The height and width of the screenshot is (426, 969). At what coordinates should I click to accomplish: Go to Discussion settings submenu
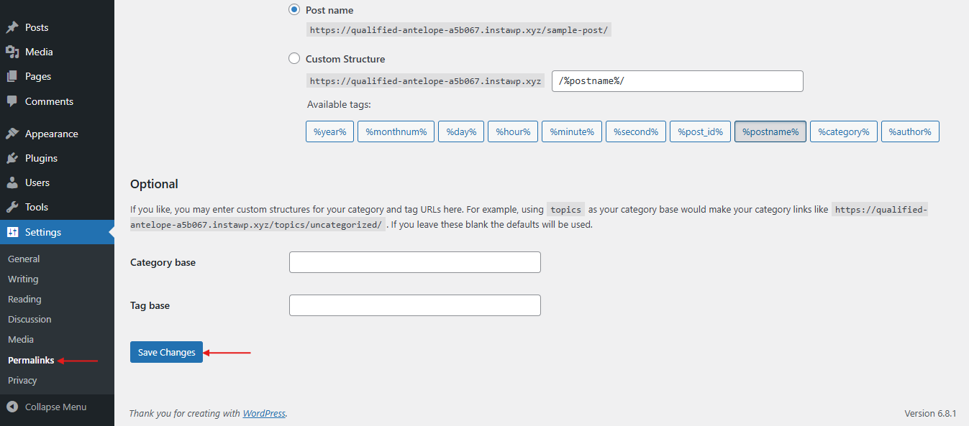coord(29,319)
